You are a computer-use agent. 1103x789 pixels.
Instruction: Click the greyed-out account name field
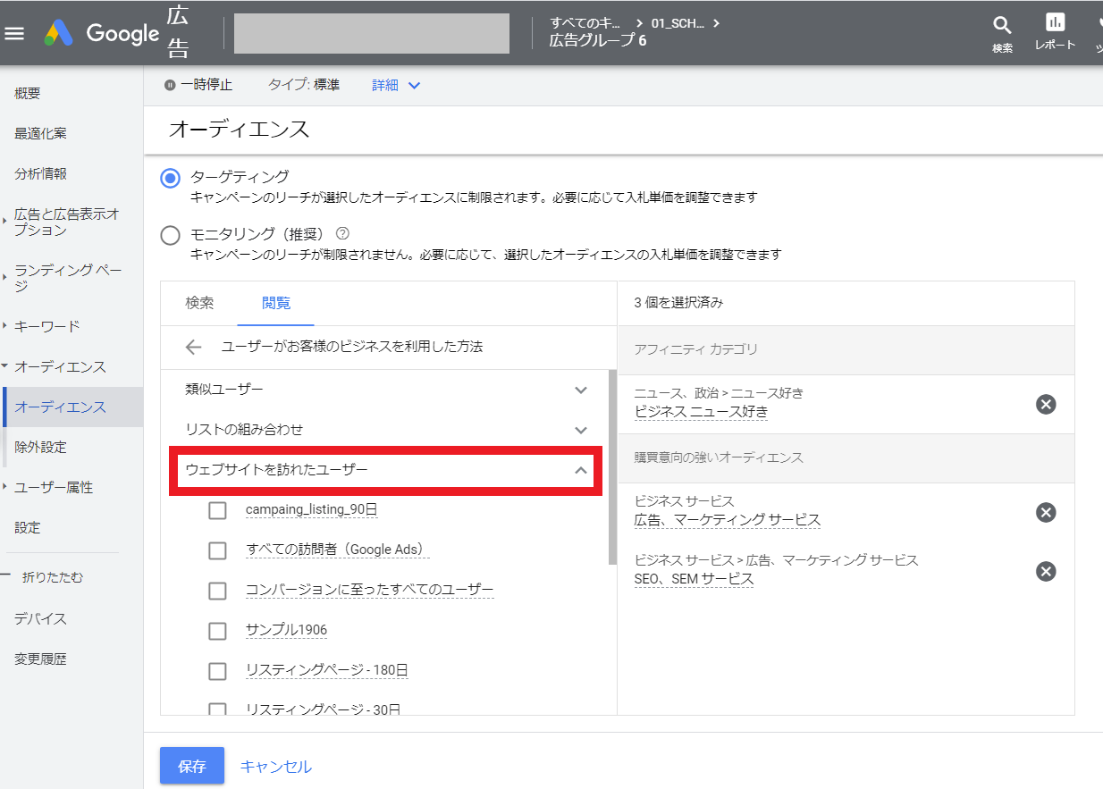click(x=372, y=34)
